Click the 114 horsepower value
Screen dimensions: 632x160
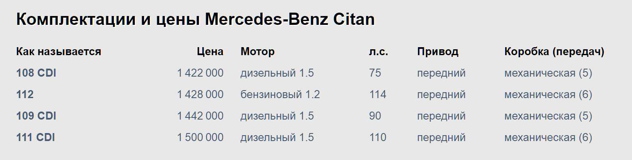378,95
